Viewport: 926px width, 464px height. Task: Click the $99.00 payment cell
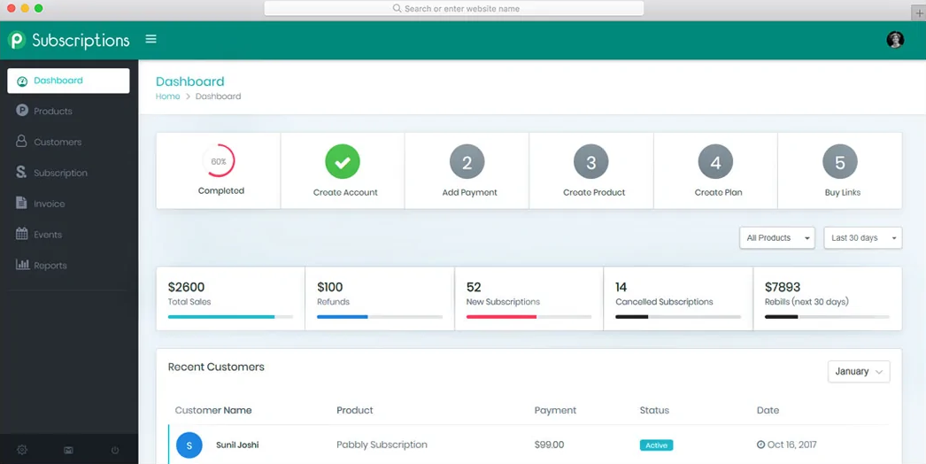549,445
